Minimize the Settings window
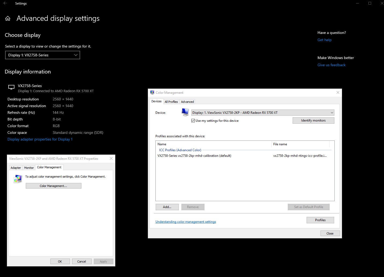The width and height of the screenshot is (384, 277). [x=357, y=3]
